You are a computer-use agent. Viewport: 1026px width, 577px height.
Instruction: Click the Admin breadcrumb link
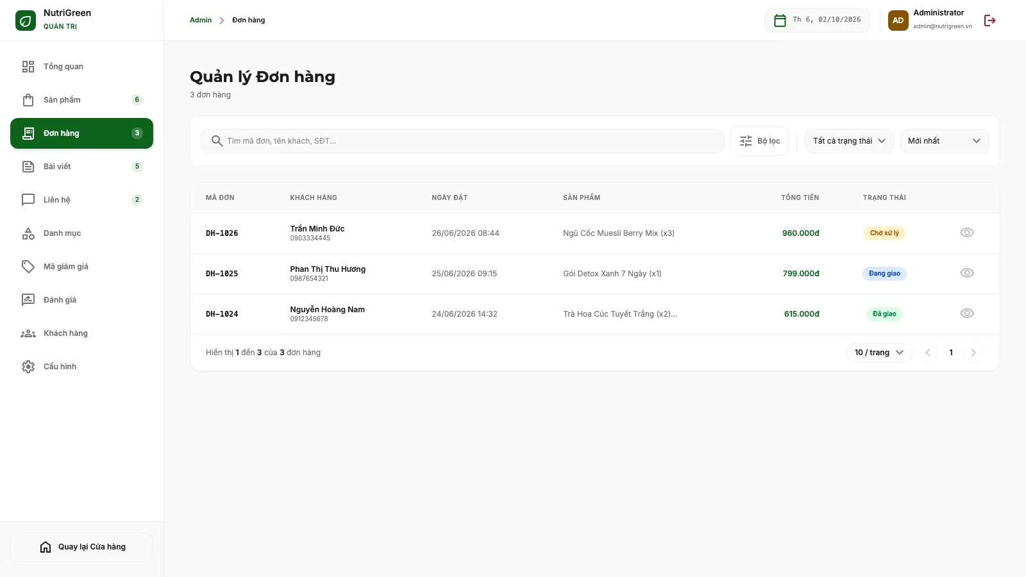point(201,21)
